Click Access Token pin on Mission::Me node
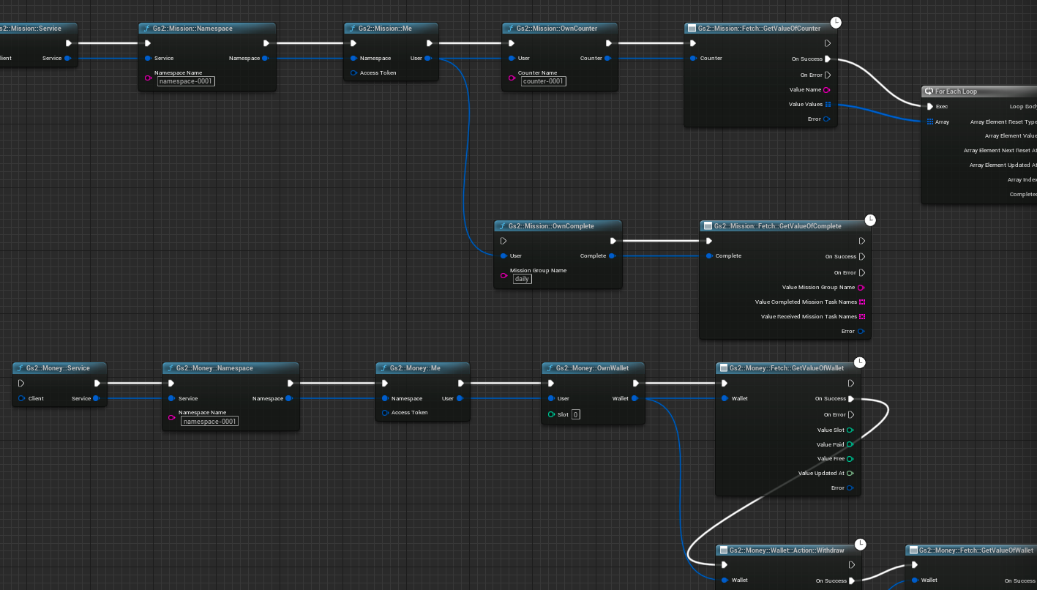 click(x=353, y=72)
